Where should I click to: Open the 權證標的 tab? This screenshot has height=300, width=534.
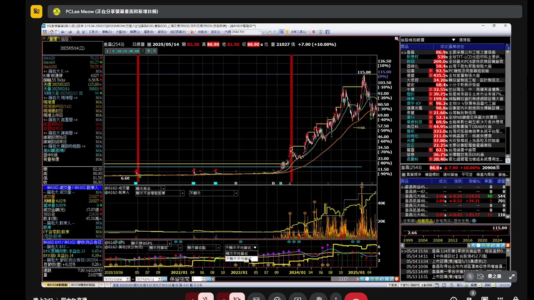pos(432,175)
